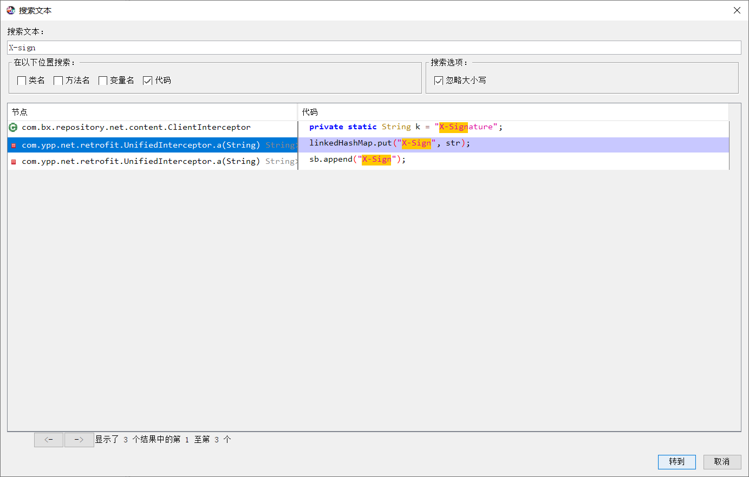Select the com.bx.repository ClientInterceptor result
The image size is (749, 477).
click(136, 128)
